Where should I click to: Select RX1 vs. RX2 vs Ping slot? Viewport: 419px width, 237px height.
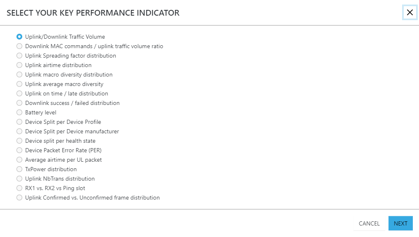19,188
